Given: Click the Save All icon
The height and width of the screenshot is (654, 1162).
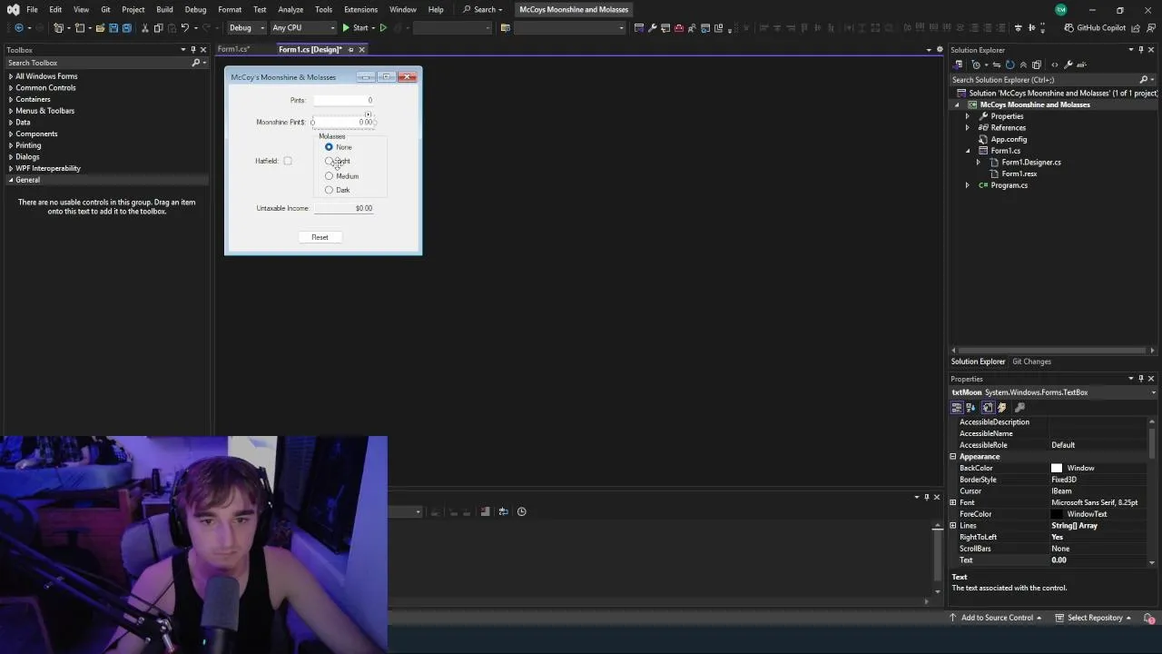Looking at the screenshot, I should pyautogui.click(x=126, y=28).
